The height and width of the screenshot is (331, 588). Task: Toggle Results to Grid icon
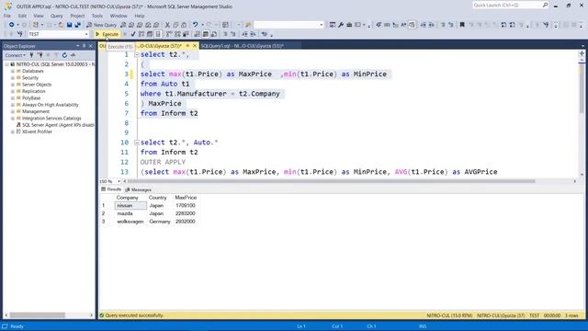click(x=206, y=34)
